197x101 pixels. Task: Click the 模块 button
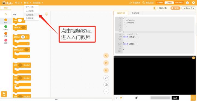(x=5, y=8)
